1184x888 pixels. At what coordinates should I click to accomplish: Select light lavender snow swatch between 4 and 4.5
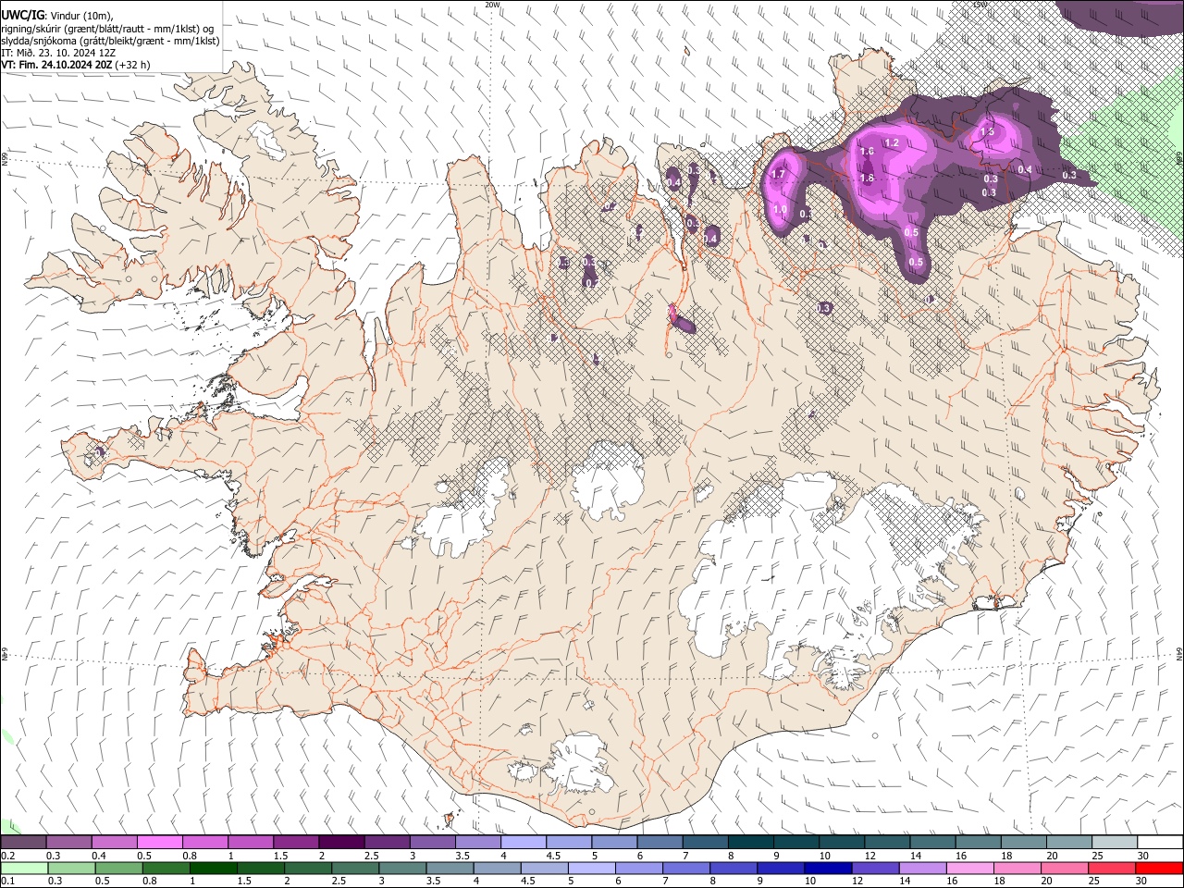click(523, 843)
